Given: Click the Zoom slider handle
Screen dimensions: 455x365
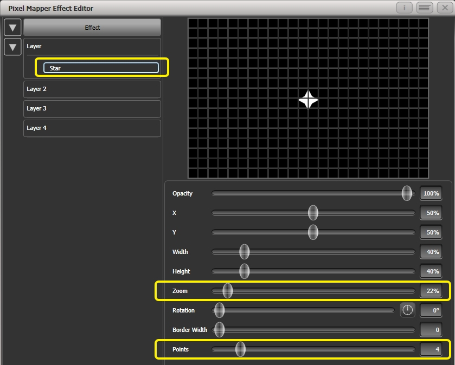Looking at the screenshot, I should (x=227, y=291).
